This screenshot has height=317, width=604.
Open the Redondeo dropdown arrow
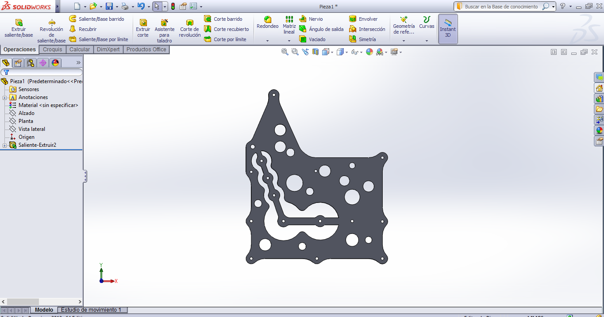268,41
